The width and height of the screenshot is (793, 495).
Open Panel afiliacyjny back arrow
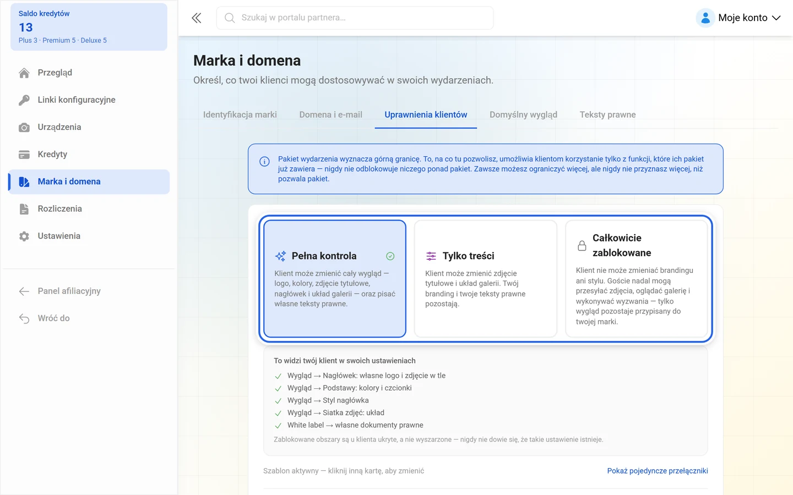24,291
